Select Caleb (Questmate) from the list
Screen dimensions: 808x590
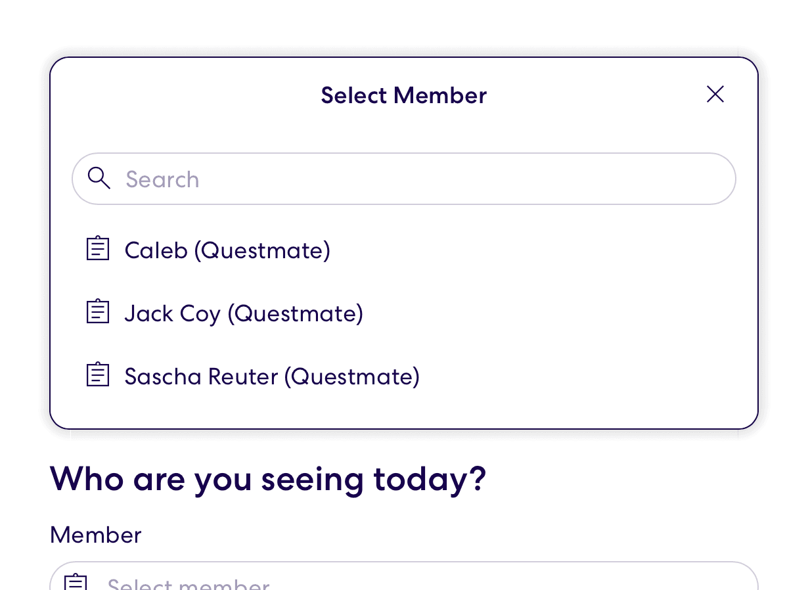[x=227, y=250]
